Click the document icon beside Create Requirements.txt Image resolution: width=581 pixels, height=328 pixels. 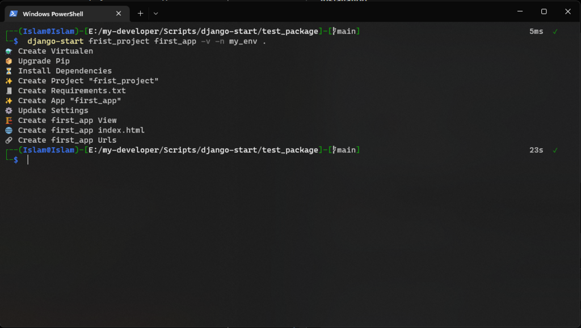9,91
